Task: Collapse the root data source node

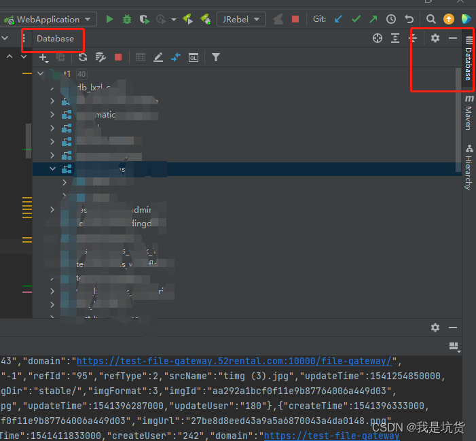Action: tap(40, 74)
